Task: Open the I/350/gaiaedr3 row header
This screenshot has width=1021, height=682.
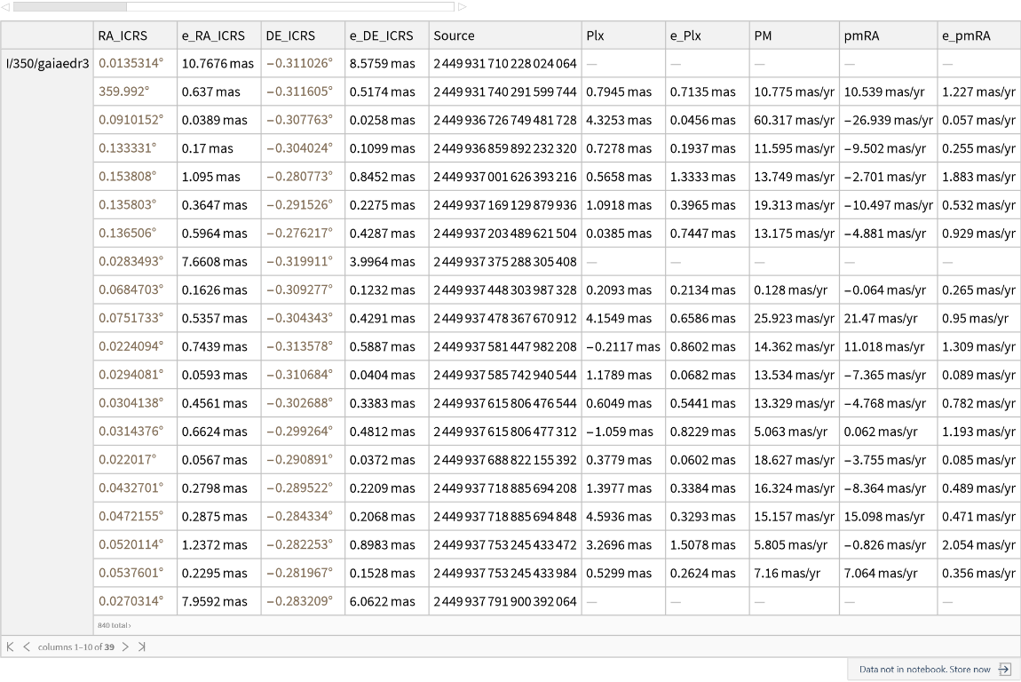Action: [47, 64]
